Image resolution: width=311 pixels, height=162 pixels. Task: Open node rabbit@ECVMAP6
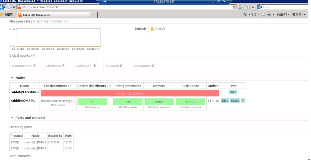pyautogui.click(x=25, y=92)
